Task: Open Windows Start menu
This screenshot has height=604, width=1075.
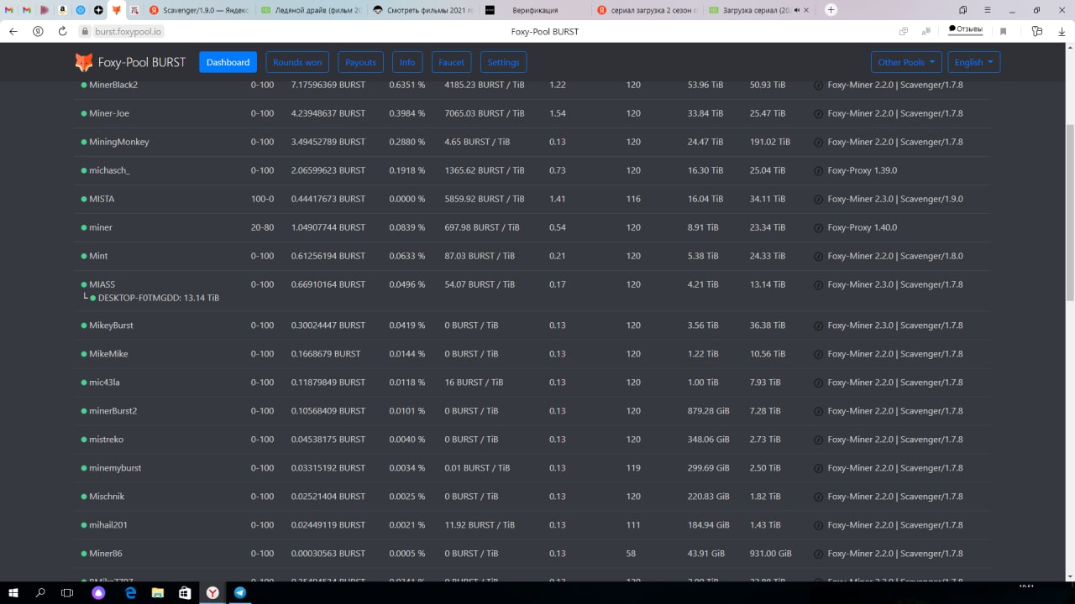Action: [x=14, y=592]
